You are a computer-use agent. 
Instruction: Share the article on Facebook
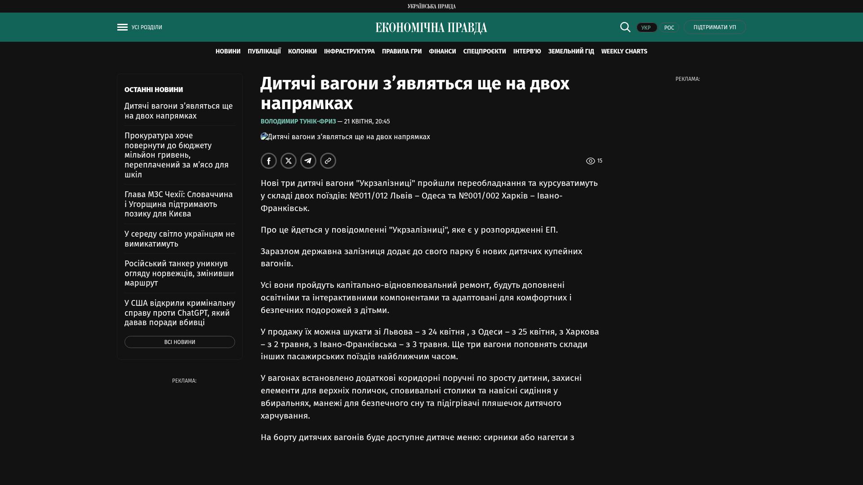tap(269, 161)
